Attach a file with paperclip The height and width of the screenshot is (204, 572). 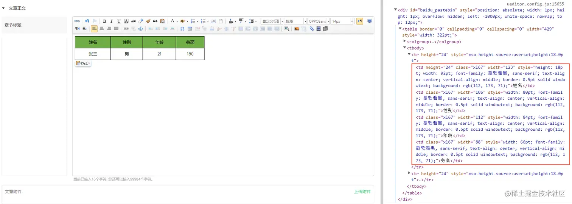pyautogui.click(x=312, y=28)
